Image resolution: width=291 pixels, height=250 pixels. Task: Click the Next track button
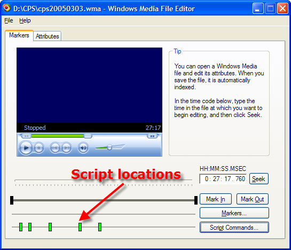66,148
